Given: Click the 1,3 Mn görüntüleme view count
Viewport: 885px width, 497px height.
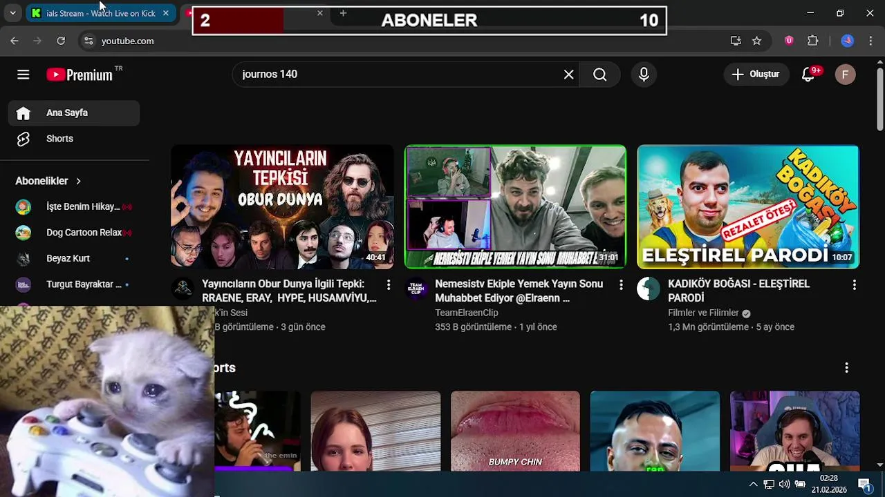Looking at the screenshot, I should [x=707, y=327].
